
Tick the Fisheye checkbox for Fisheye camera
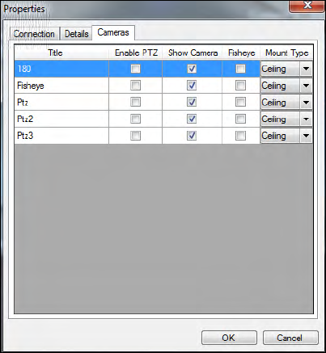pos(240,86)
